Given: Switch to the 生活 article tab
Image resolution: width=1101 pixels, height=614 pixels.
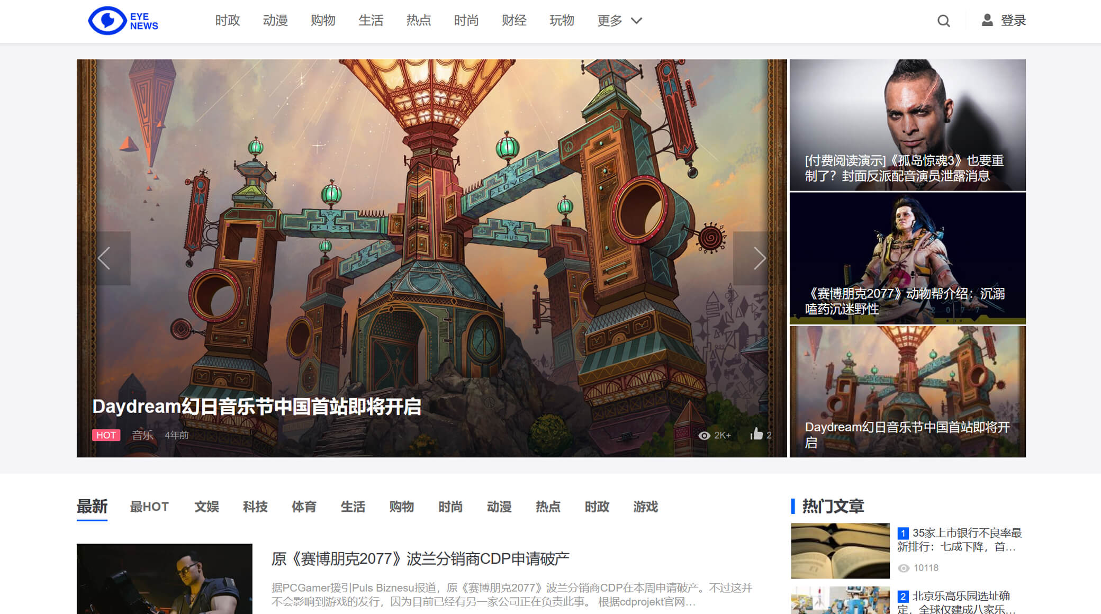Looking at the screenshot, I should 353,507.
